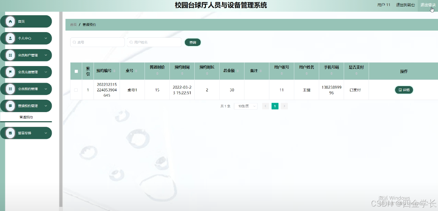
Task: Click the chat icon beside 普通预约管理
Action: (10, 106)
